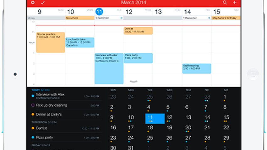Open Staff meeting event on Friday
Screen dimensions: 267x150
[x=197, y=68]
